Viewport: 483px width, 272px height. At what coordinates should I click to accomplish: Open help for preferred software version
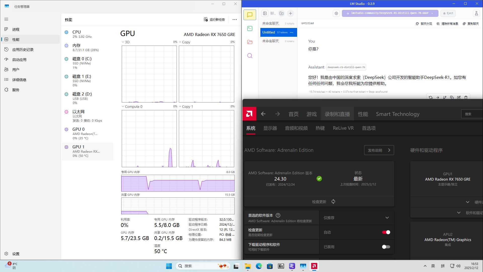coord(278,215)
